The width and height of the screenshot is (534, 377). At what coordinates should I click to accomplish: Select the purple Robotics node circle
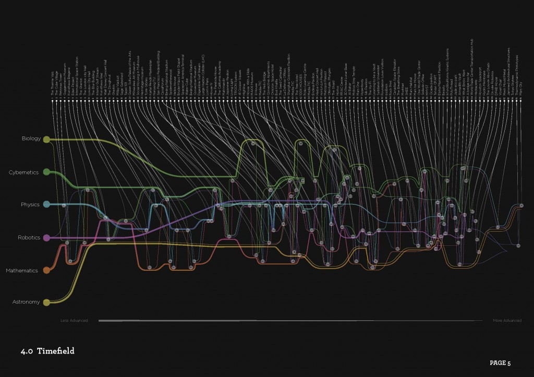46,238
